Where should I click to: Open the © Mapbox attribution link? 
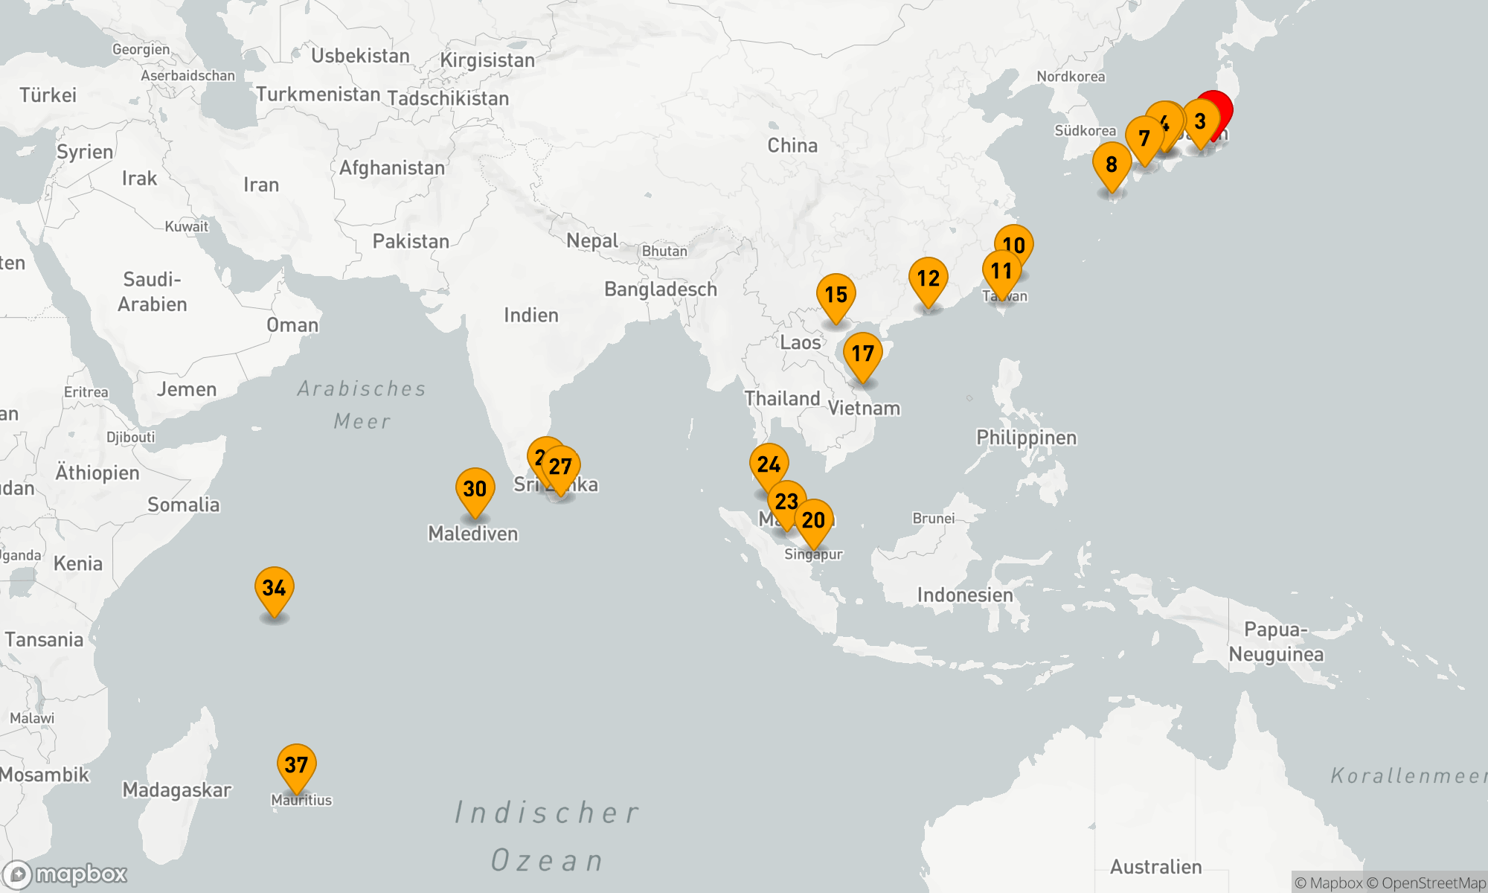pos(1328,883)
